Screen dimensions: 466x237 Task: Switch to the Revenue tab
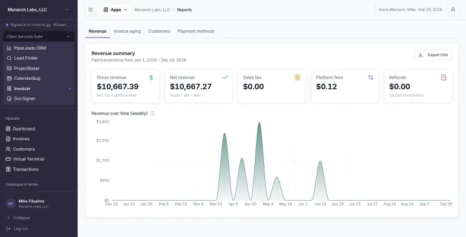coord(98,31)
